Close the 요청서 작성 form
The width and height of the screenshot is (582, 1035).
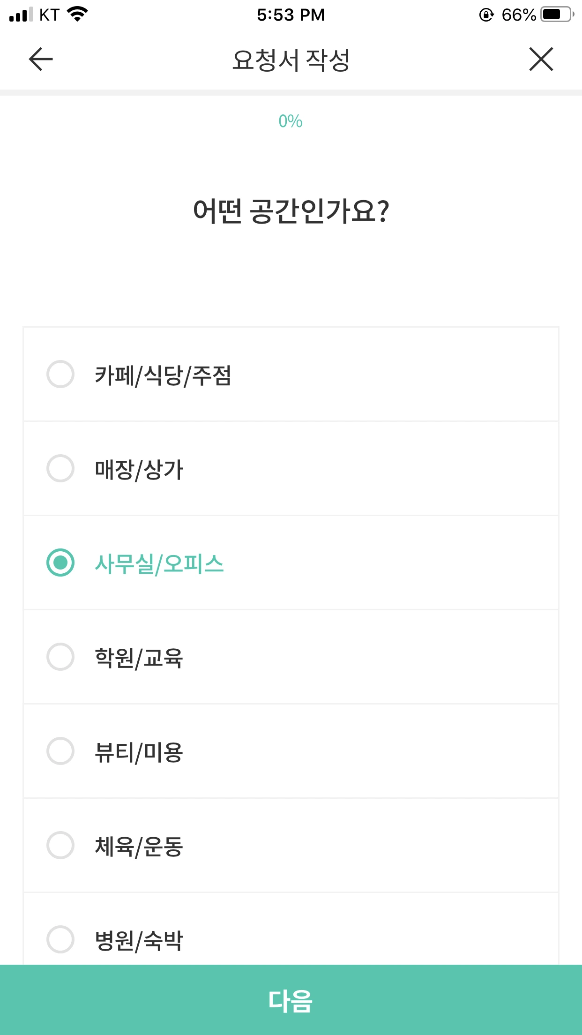541,60
